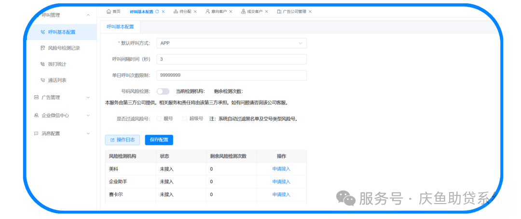521x219 pixels.
Task: Toggle the 号码风险检测 switch
Action: pyautogui.click(x=163, y=91)
